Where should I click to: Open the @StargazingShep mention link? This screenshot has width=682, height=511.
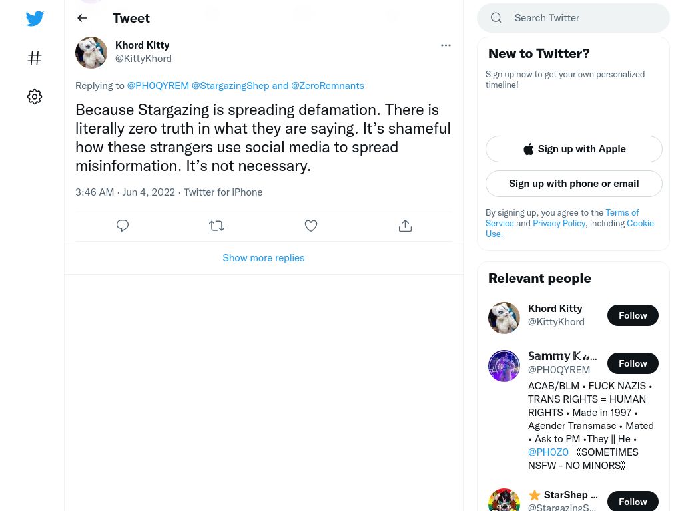(x=230, y=86)
